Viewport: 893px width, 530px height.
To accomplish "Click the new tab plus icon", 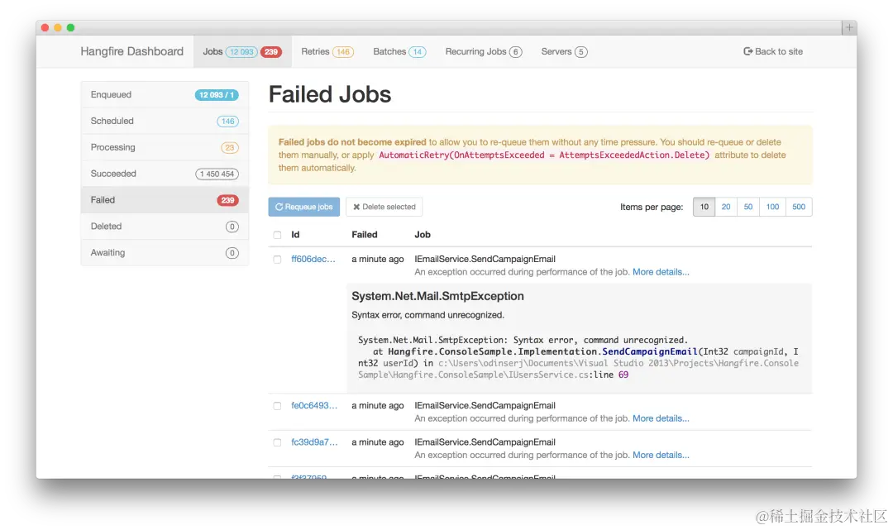I will pyautogui.click(x=849, y=27).
